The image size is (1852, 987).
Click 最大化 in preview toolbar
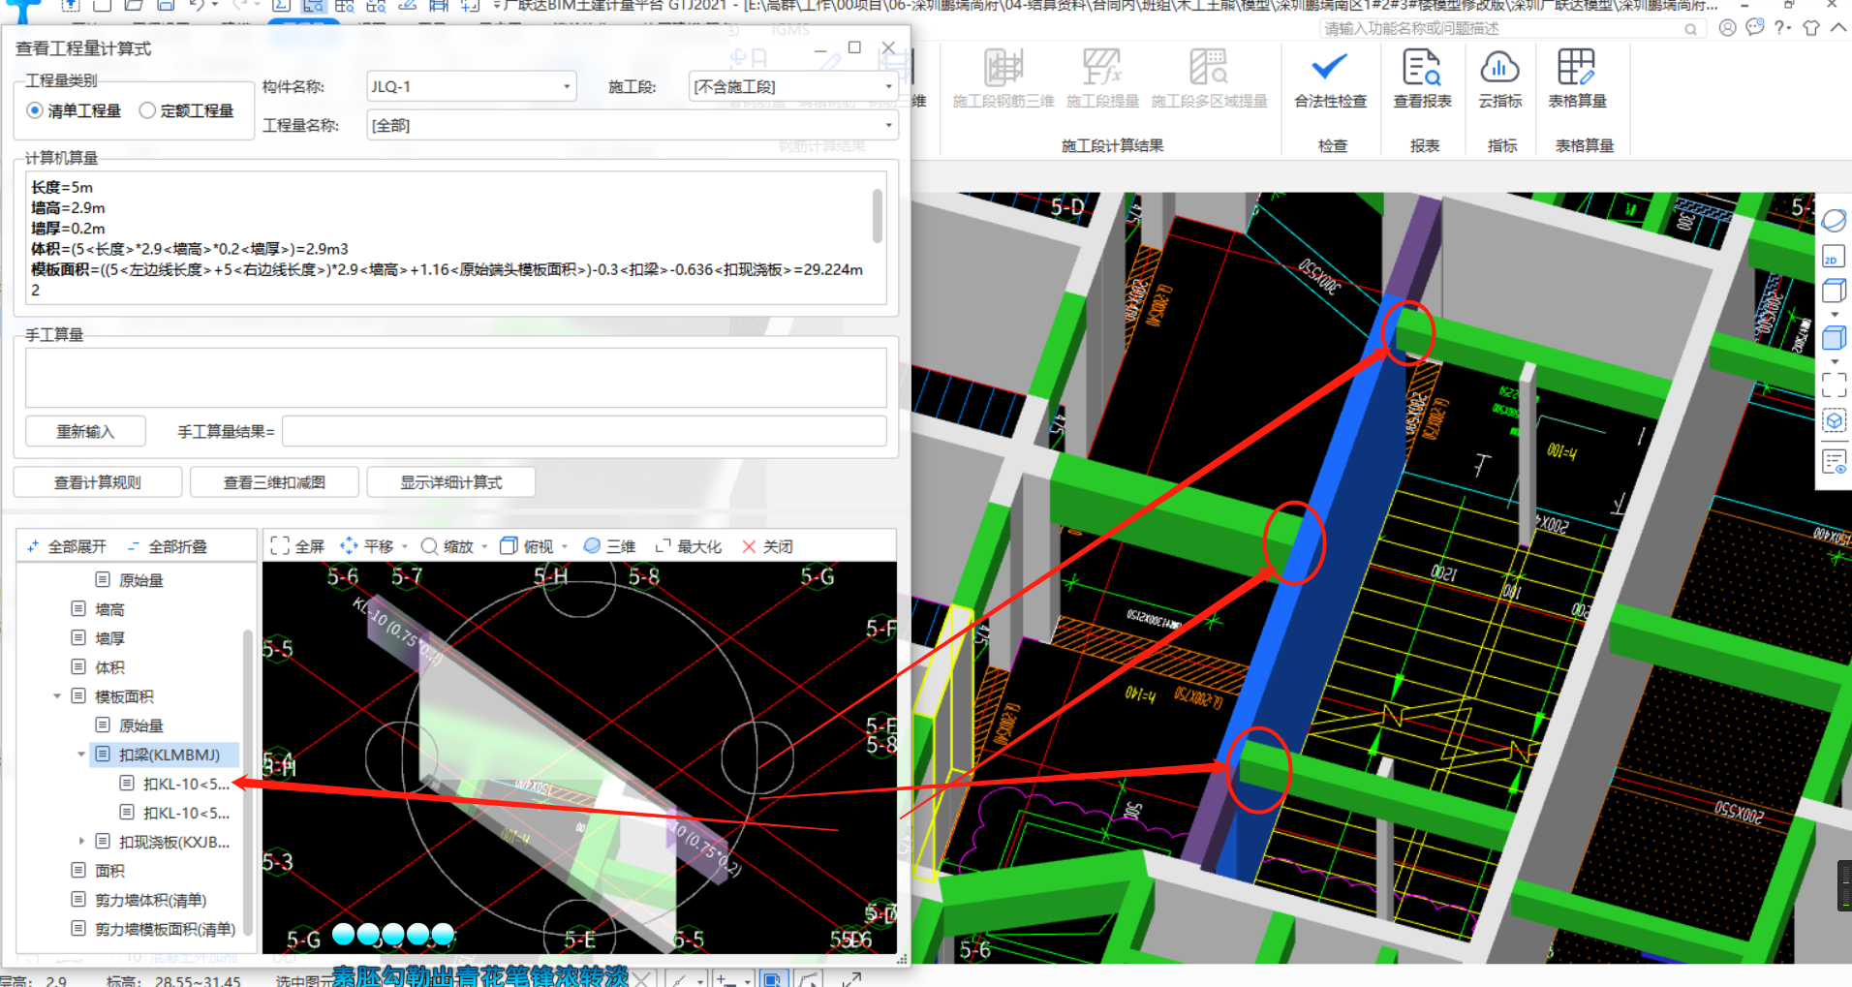[689, 546]
